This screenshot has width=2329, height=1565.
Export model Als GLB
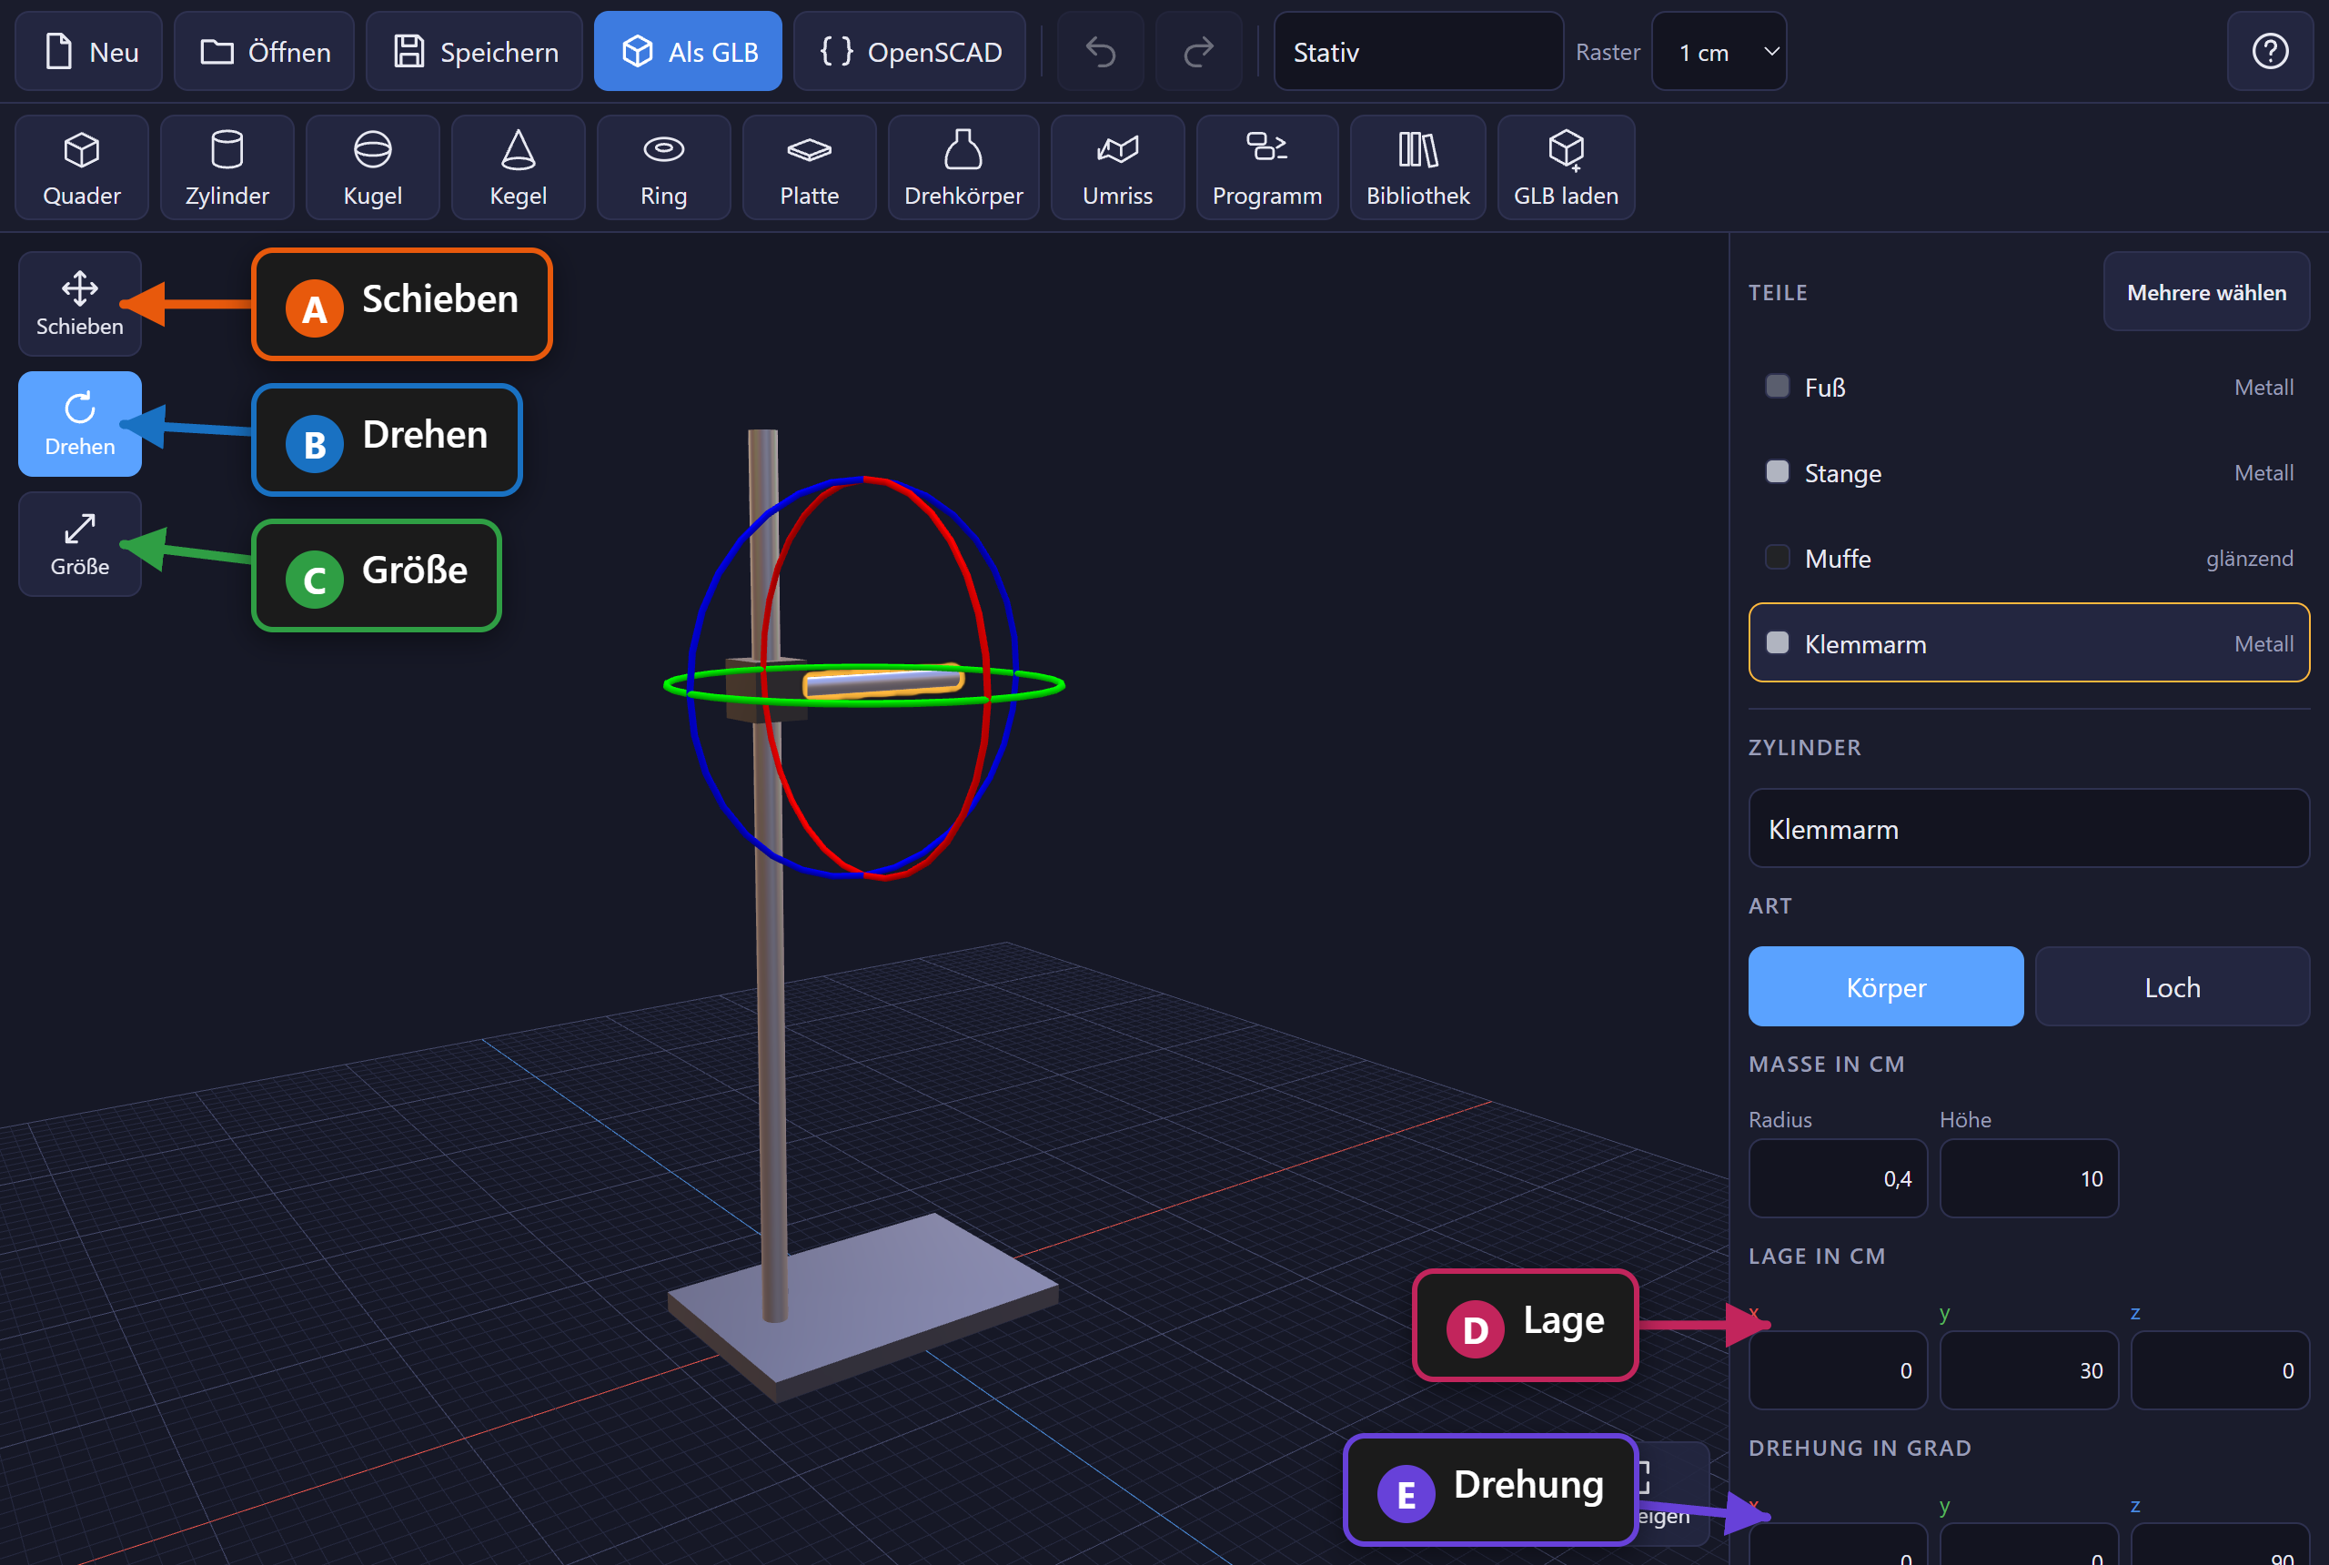(x=688, y=51)
